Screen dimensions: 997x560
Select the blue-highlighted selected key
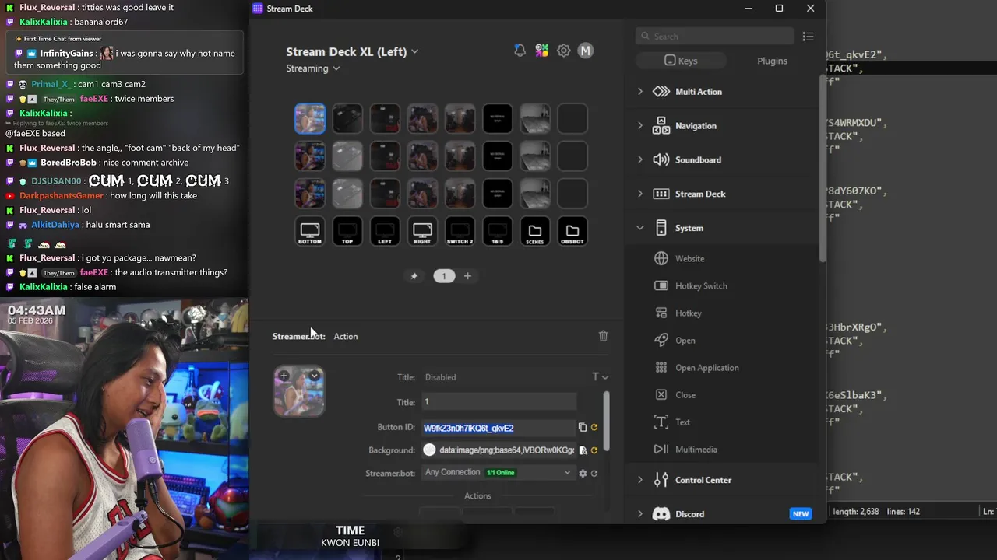(x=310, y=119)
